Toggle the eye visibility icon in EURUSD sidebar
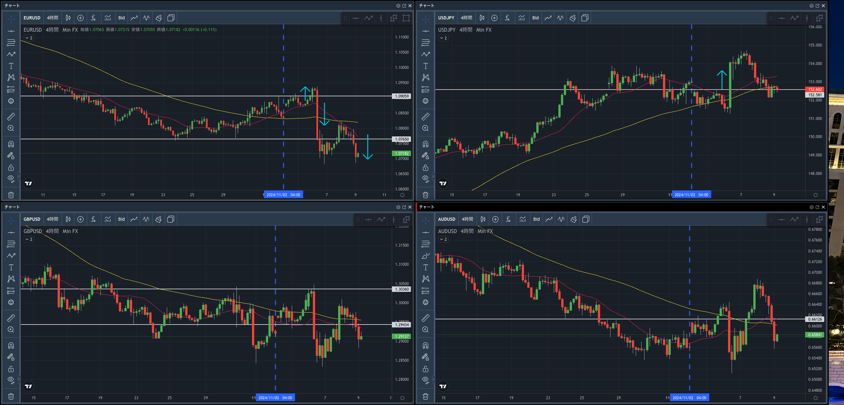This screenshot has height=405, width=844. [x=11, y=178]
